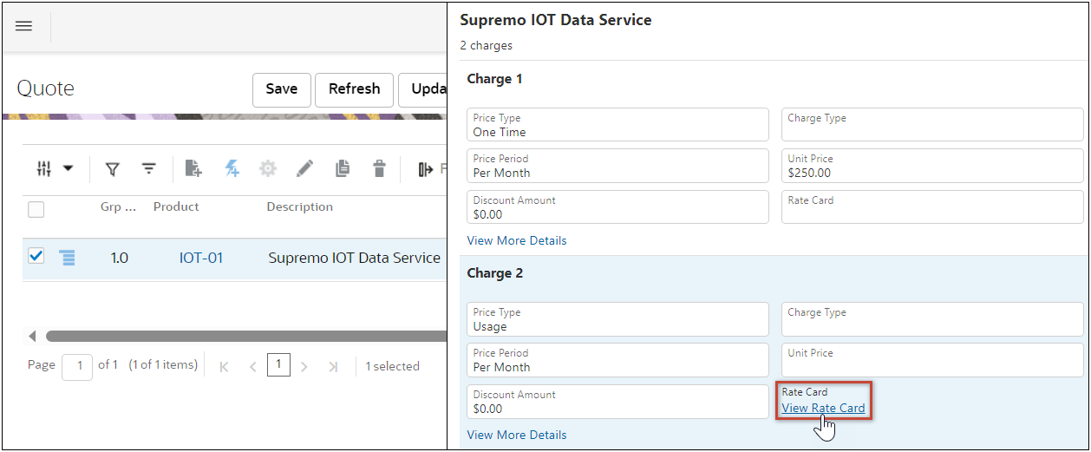Click the trash delete icon
This screenshot has width=1091, height=452.
point(379,169)
